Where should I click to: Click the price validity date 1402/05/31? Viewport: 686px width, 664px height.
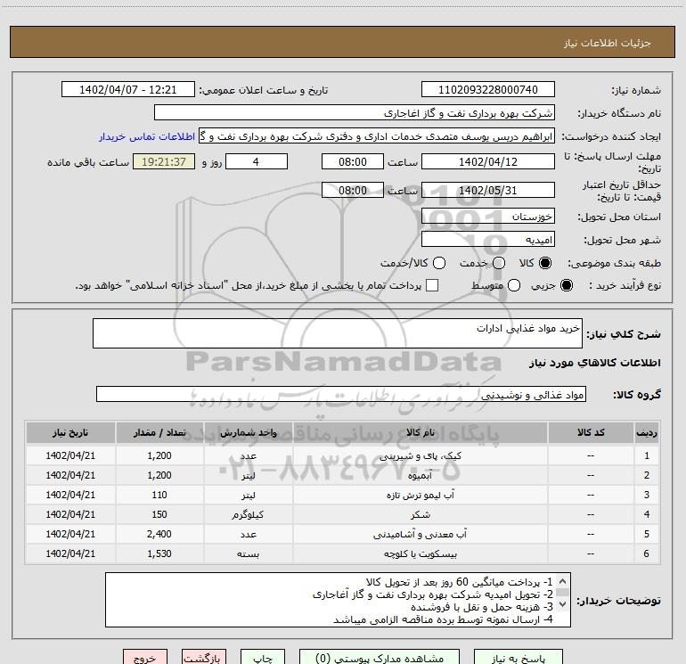pos(488,190)
